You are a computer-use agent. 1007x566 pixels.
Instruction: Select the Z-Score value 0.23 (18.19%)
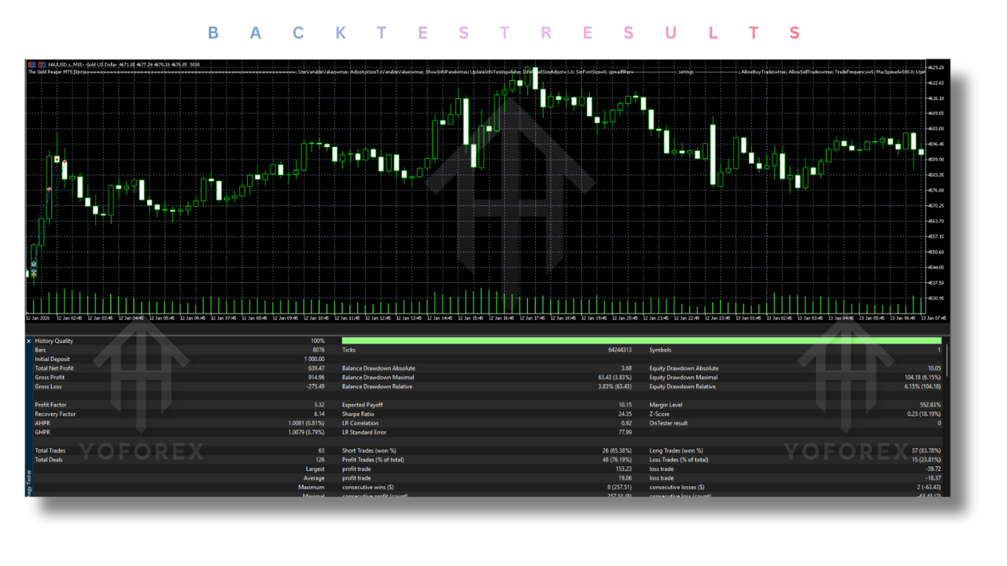(x=924, y=414)
